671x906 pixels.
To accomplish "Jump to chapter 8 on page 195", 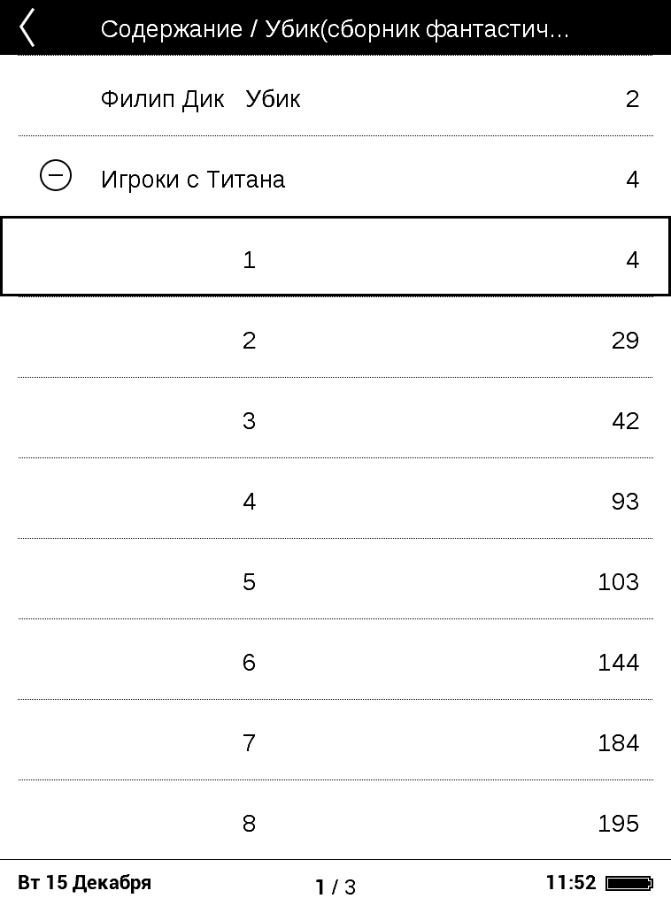I will 335,820.
